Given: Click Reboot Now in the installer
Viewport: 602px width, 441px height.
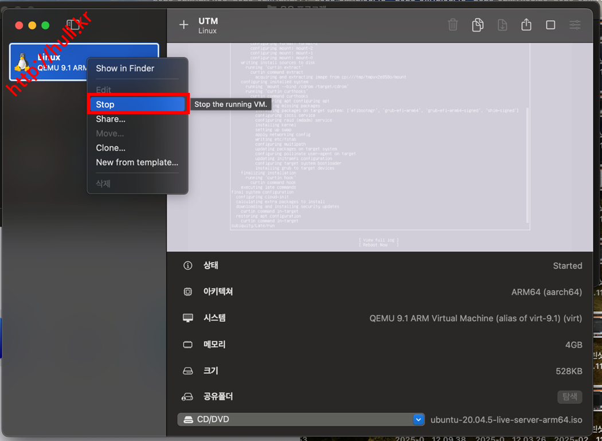Looking at the screenshot, I should tap(378, 245).
